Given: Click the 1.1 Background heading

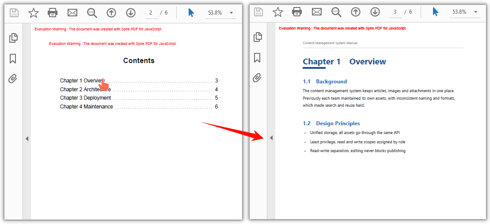Looking at the screenshot, I should 325,82.
